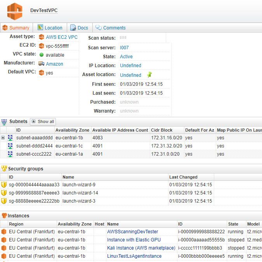Open scan server I007 link
Image resolution: width=262 pixels, height=262 pixels.
coord(124,48)
